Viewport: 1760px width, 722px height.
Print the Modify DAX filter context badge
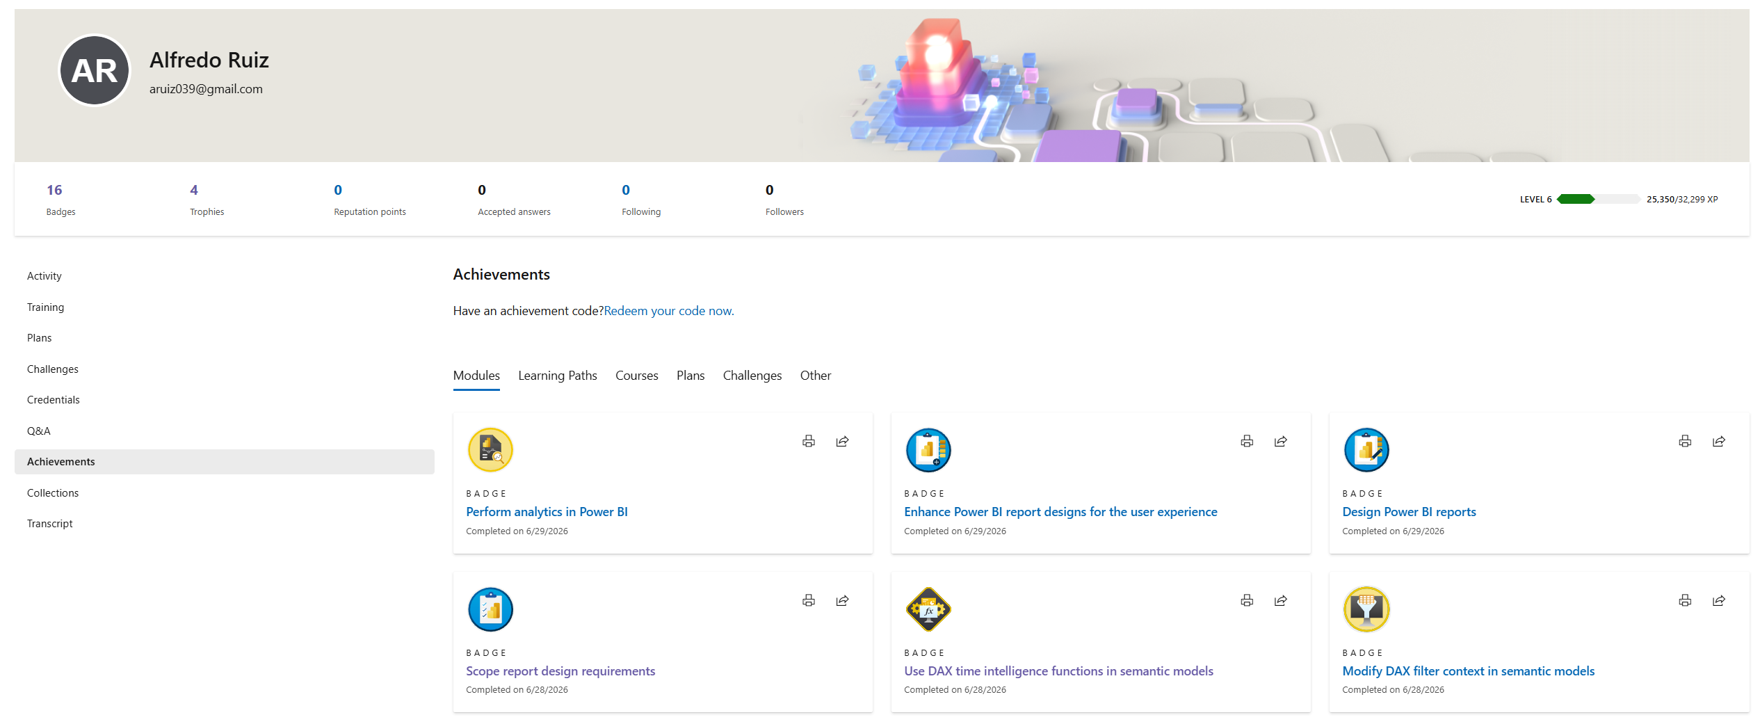coord(1685,600)
